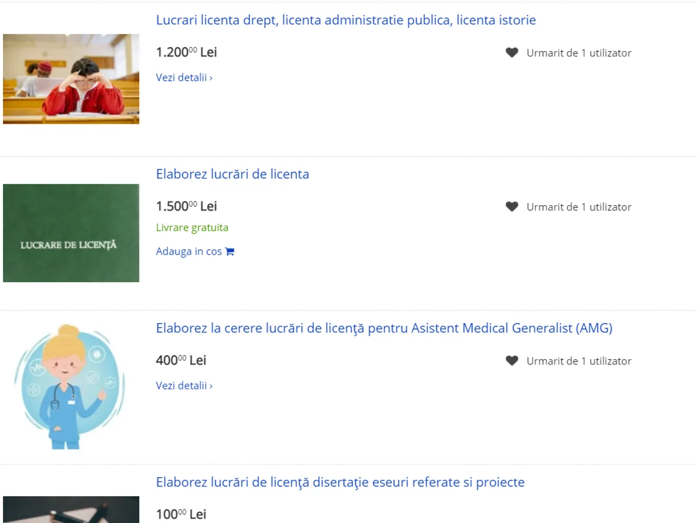This screenshot has width=697, height=523.
Task: Click heart icon on the 1.500 Lei listing
Action: [x=512, y=207]
